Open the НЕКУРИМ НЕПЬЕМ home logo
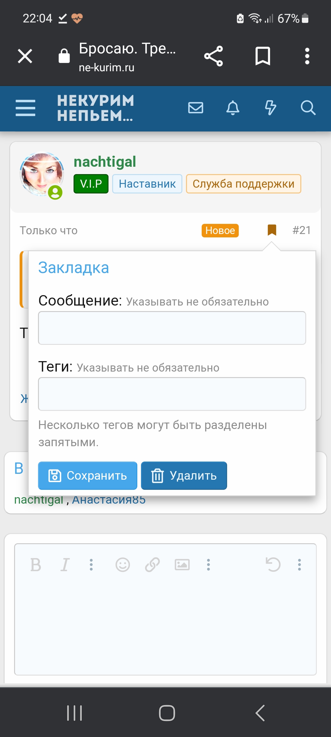Image resolution: width=331 pixels, height=737 pixels. point(96,108)
